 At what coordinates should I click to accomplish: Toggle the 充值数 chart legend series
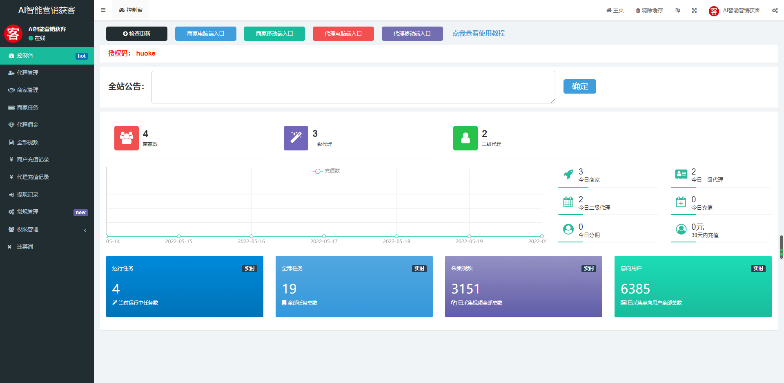326,171
